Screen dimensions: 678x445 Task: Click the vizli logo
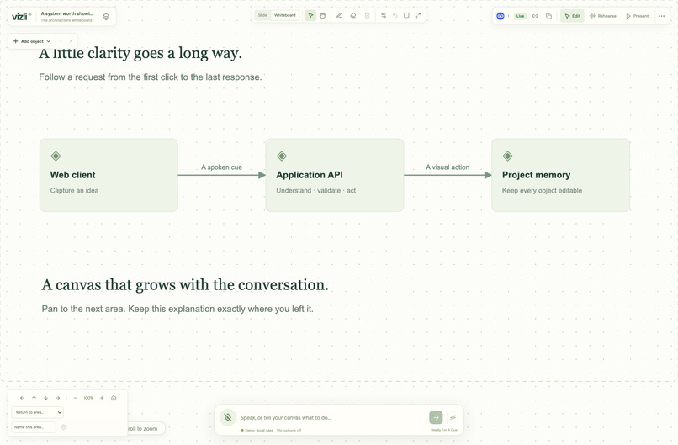pos(22,17)
